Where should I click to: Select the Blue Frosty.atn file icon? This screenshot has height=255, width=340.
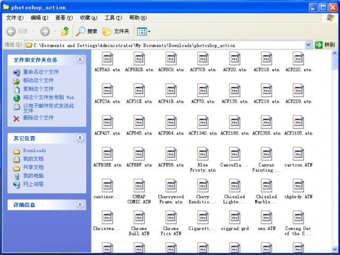[x=203, y=154]
